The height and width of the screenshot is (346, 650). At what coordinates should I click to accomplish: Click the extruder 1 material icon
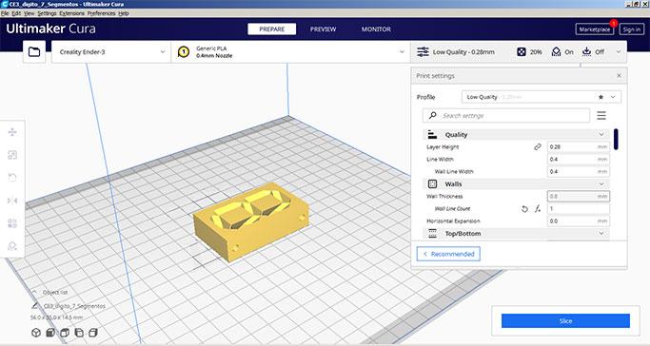[184, 51]
